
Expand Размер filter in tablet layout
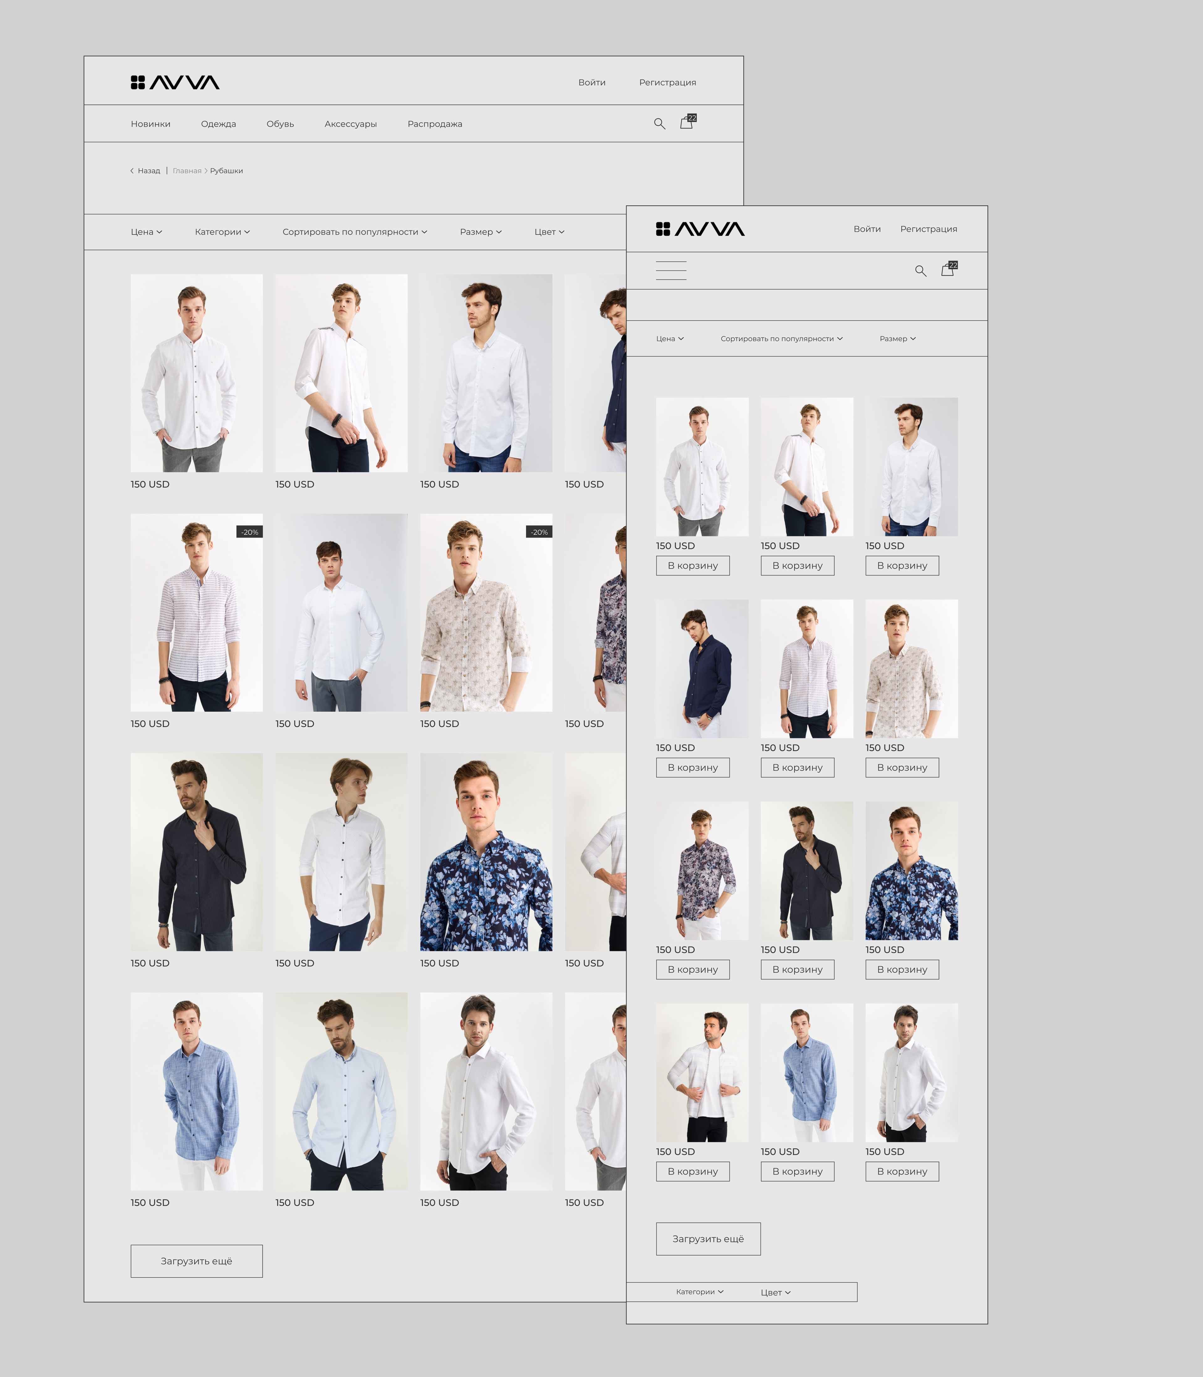(x=898, y=339)
